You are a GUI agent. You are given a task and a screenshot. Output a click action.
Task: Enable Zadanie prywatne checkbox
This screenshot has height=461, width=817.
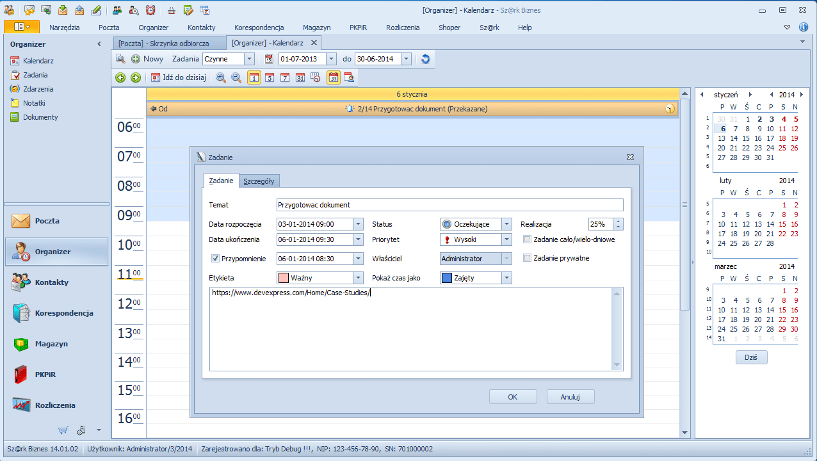528,258
